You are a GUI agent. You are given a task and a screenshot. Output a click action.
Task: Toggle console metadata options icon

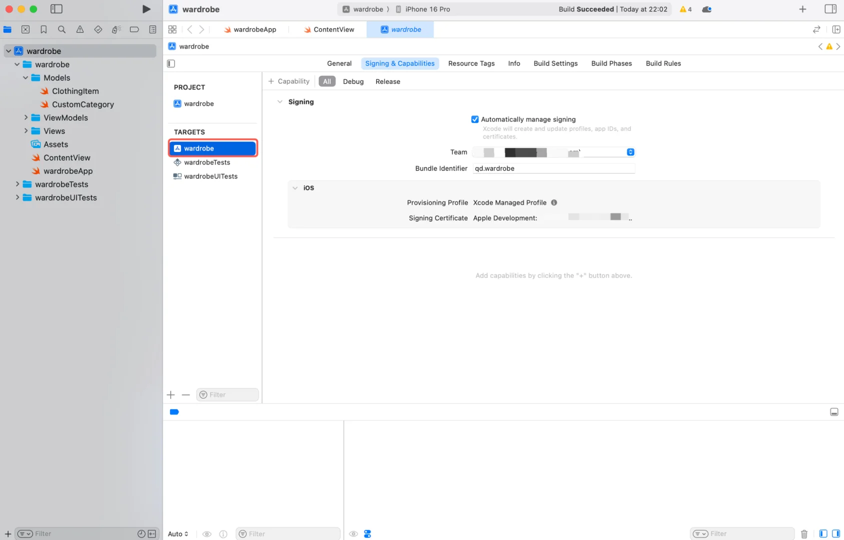368,534
